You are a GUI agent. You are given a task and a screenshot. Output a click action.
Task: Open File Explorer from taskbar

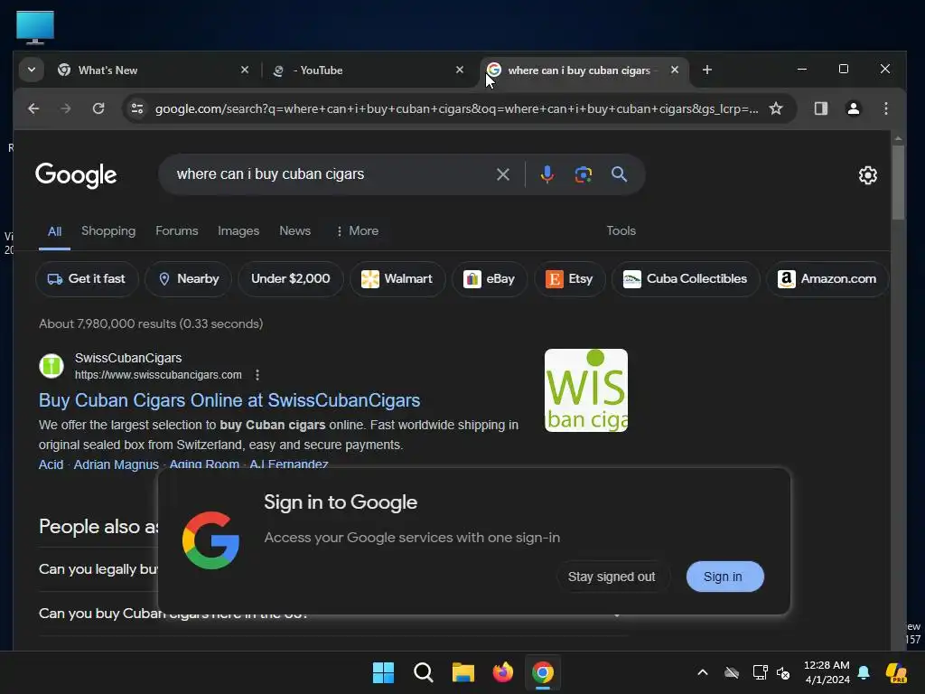coord(463,672)
